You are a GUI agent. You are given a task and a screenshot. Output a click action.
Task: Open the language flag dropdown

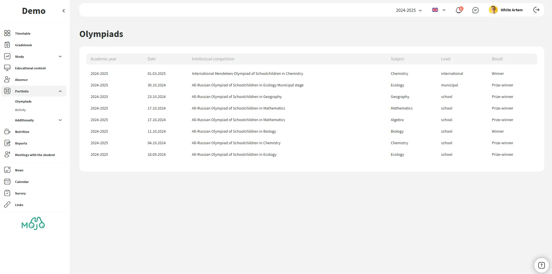439,10
